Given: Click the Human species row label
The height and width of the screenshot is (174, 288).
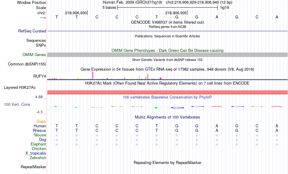Looking at the screenshot, I should [x=40, y=126].
